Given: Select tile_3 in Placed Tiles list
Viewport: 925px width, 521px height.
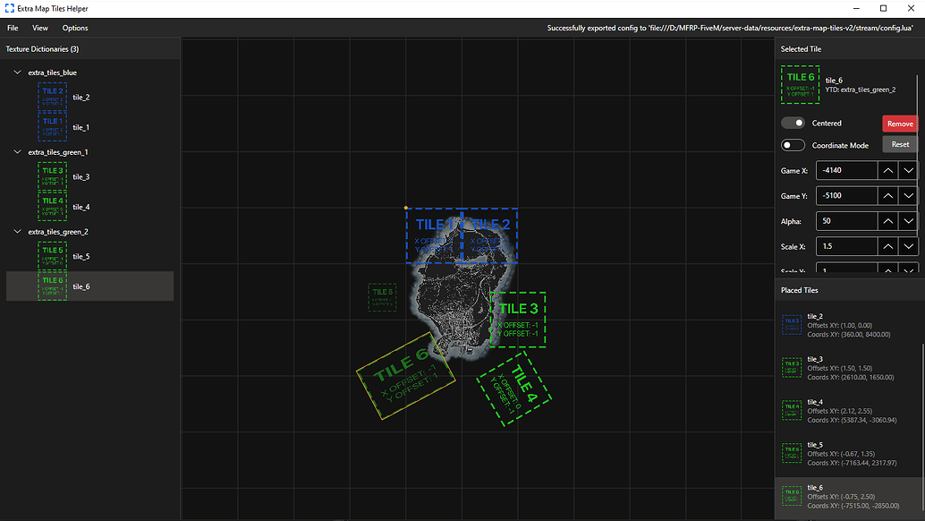Looking at the screenshot, I should click(x=848, y=368).
